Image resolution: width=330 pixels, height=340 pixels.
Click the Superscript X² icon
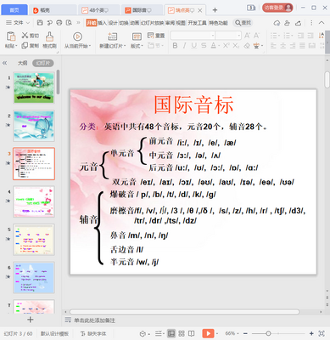point(227,45)
